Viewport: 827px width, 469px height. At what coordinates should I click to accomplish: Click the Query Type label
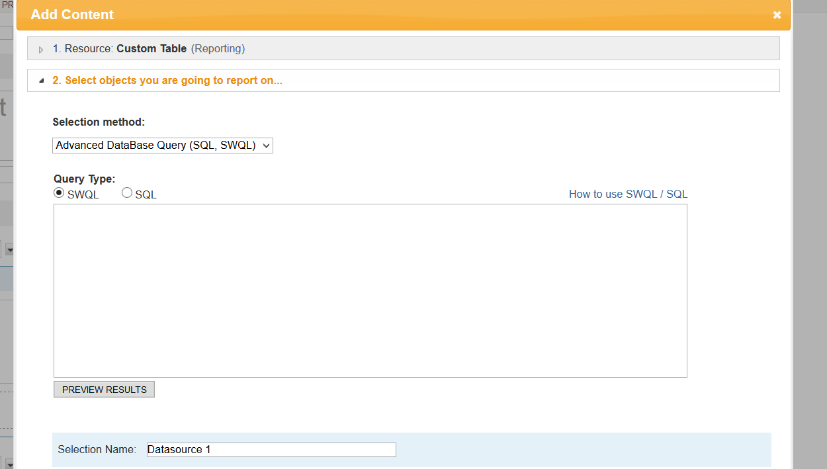coord(84,179)
